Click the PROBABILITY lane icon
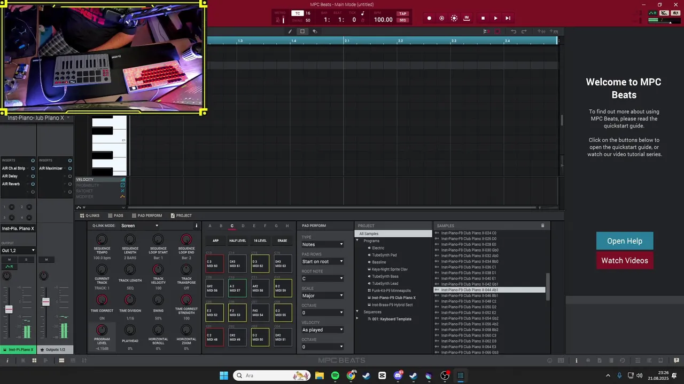684x384 pixels. tap(123, 185)
